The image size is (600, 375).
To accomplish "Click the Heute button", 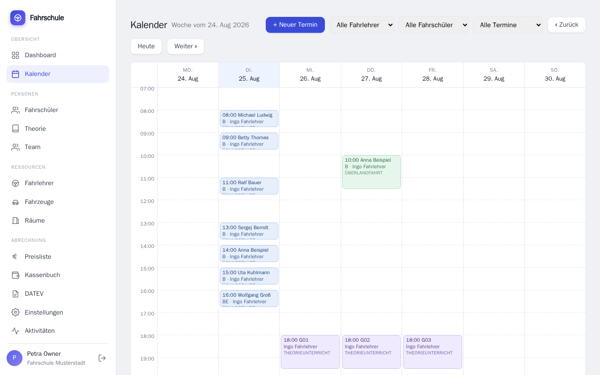I will pyautogui.click(x=146, y=46).
